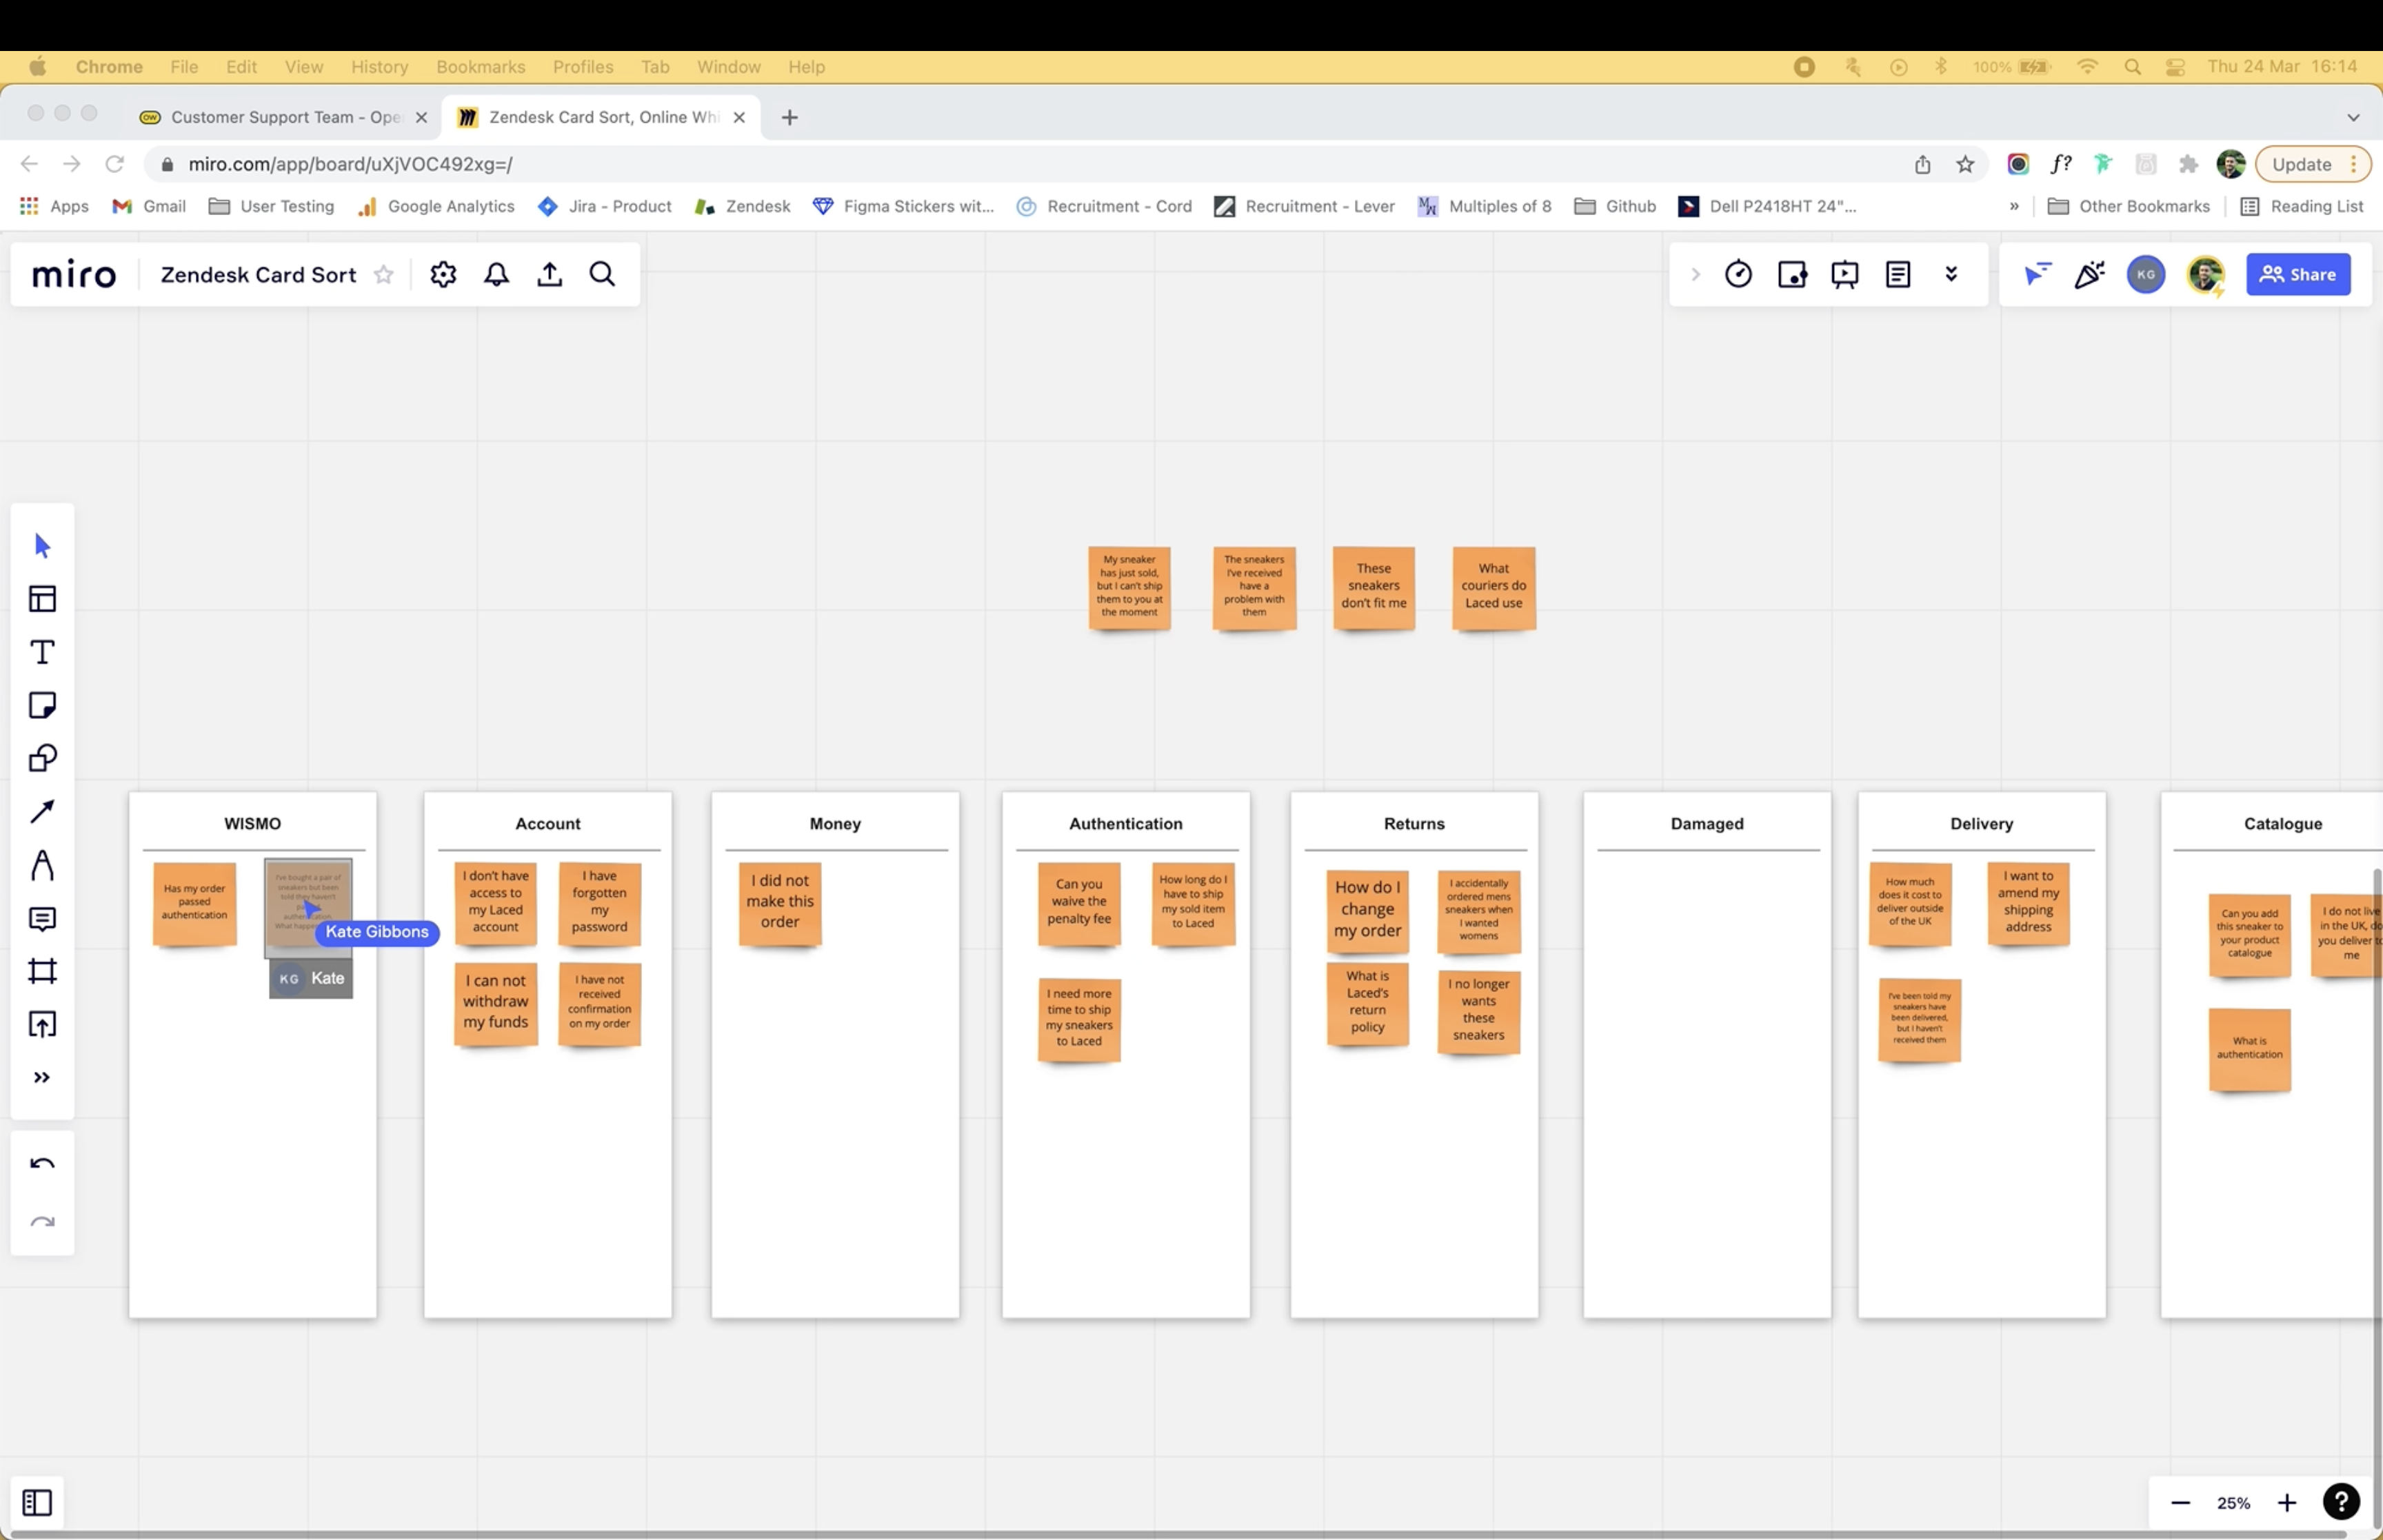Screen dimensions: 2383x1540
Task: Open macOS Control Center
Action: (x=2175, y=67)
